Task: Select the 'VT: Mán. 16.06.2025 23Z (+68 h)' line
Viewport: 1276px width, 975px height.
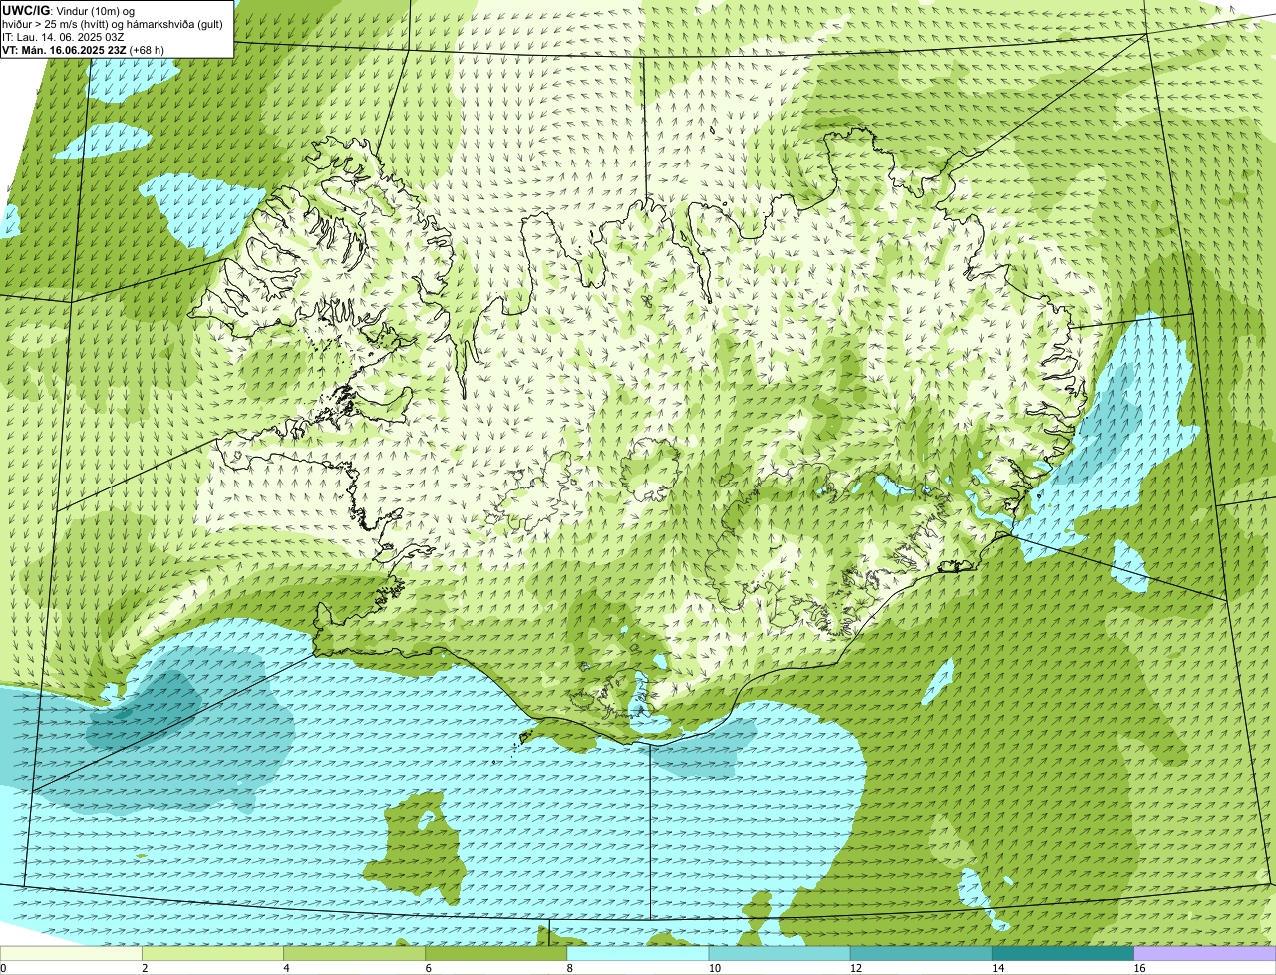Action: click(84, 49)
